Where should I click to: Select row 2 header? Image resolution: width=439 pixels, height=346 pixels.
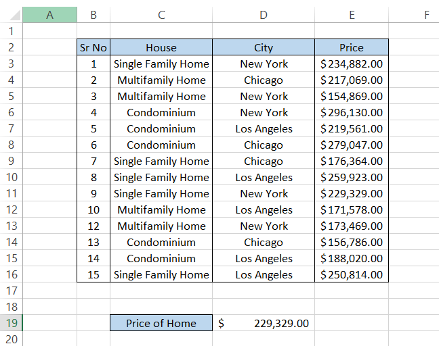tap(11, 47)
